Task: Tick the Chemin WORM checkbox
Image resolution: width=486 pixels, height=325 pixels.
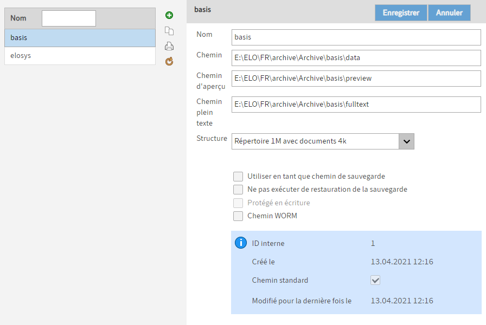Action: [x=238, y=216]
